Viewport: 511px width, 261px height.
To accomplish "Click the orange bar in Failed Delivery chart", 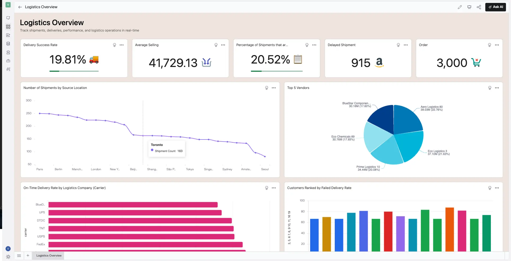I will 450,229.
